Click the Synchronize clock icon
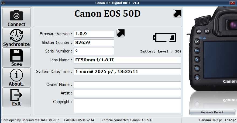This screenshot has height=123, width=237. click(16, 35)
